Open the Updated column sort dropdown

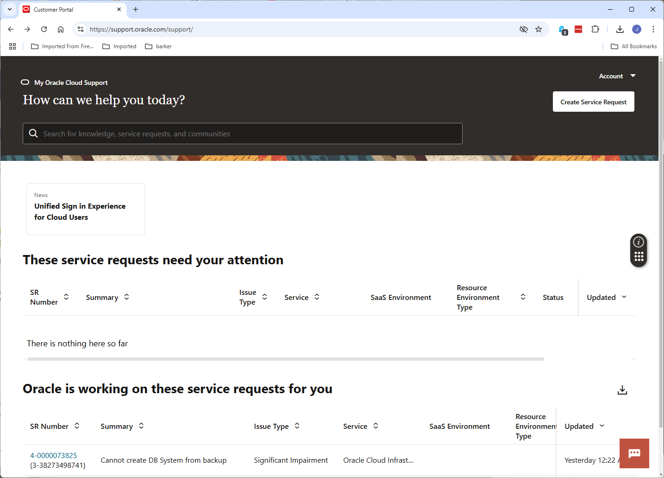624,297
